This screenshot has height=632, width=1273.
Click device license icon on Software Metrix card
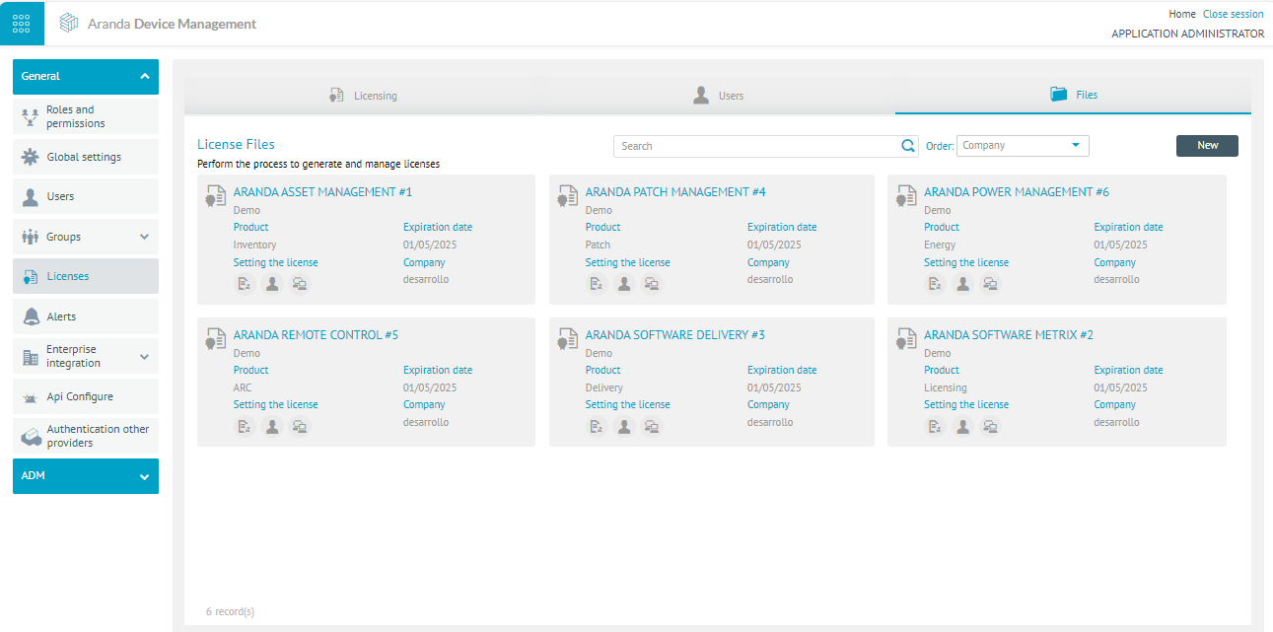[990, 427]
